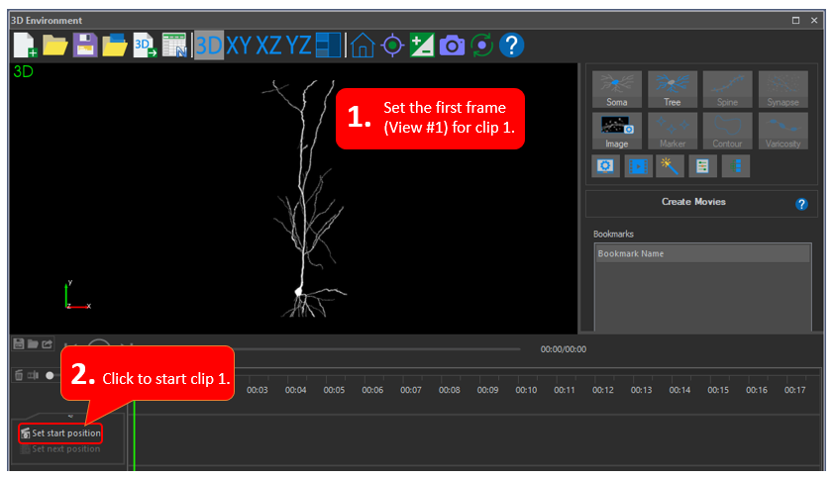Switch to the XY view
Viewport: 834px width, 478px height.
[239, 45]
